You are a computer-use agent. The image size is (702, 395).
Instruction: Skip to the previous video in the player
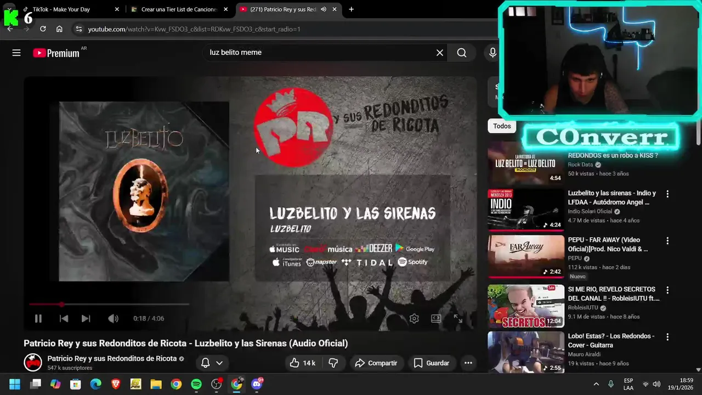pyautogui.click(x=64, y=318)
